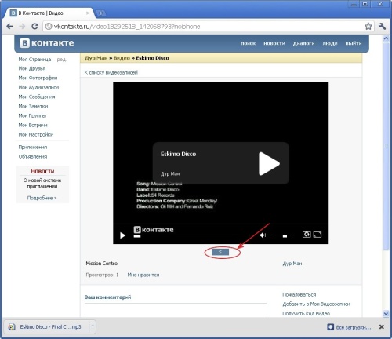Screen dimensions: 392x339
Task: Open Мои Сообщения
Action: (x=37, y=97)
